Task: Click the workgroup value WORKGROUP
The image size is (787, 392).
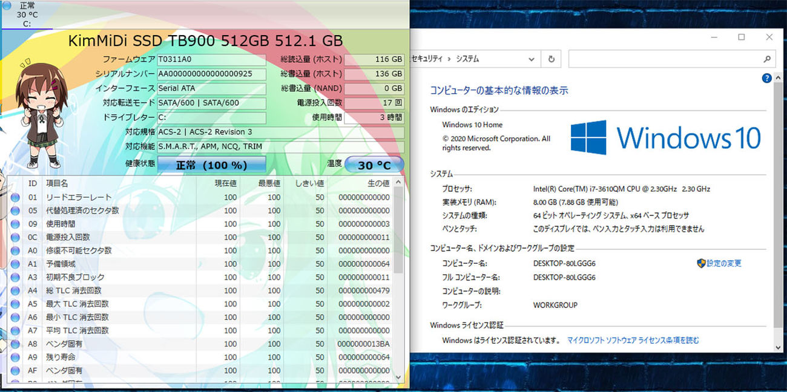Action: click(x=555, y=305)
